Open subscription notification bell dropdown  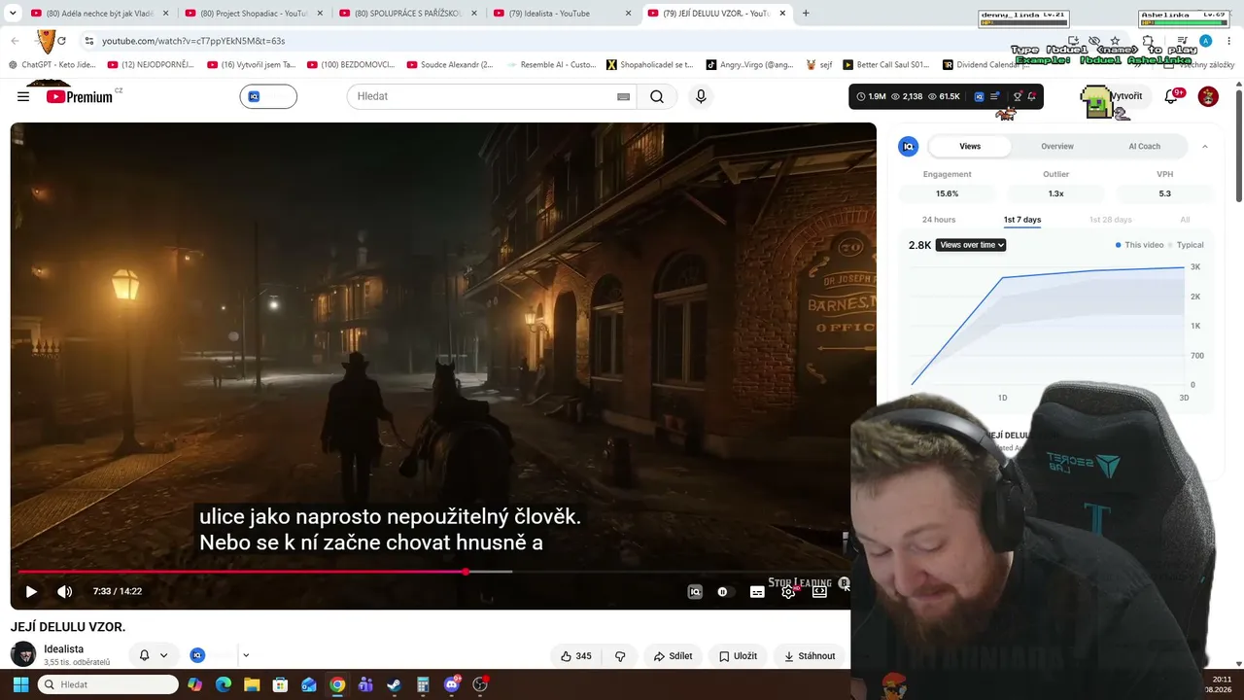pos(154,655)
